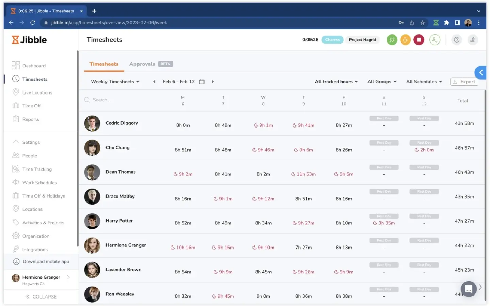Image resolution: width=490 pixels, height=306 pixels.
Task: Stop the running timer
Action: (x=419, y=40)
